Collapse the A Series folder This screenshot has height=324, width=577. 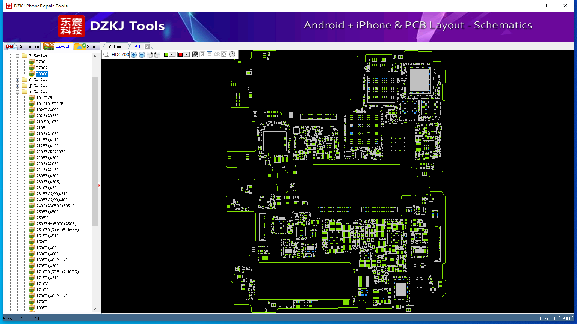point(18,92)
